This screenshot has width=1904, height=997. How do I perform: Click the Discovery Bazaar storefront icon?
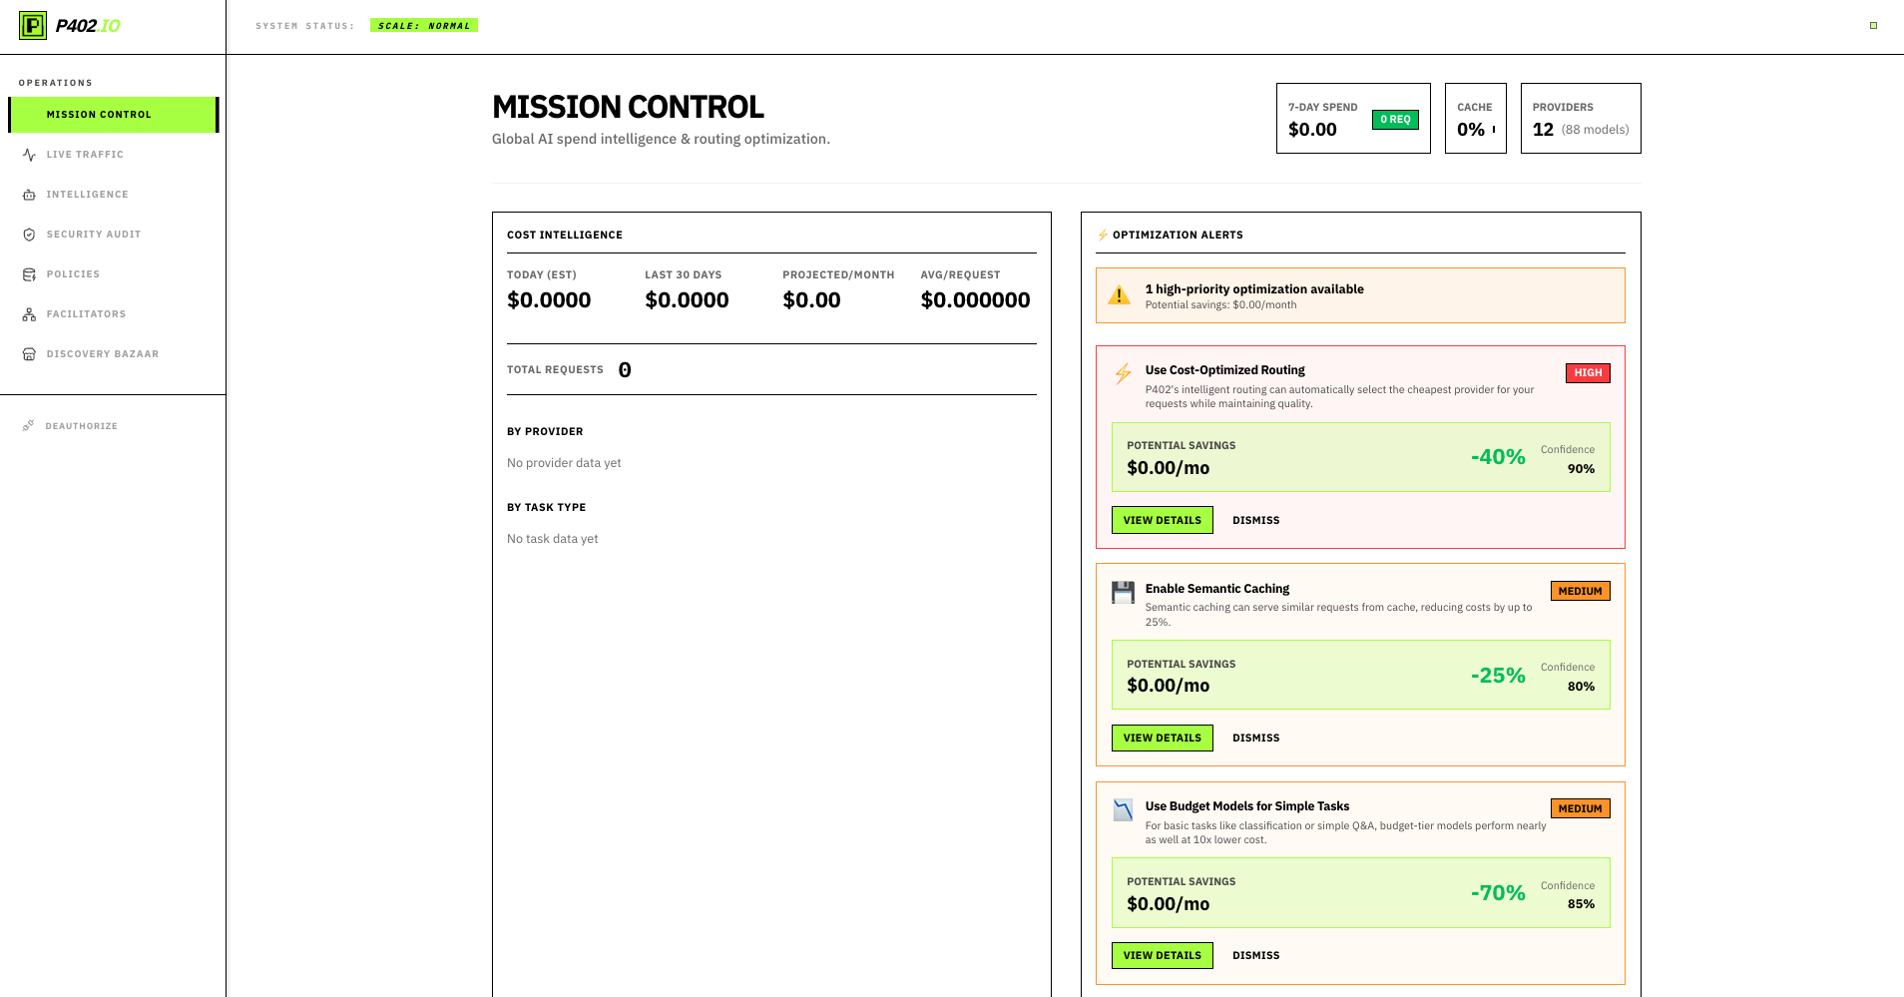tap(29, 354)
